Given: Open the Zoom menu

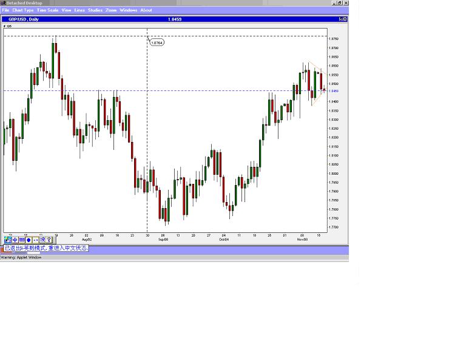Looking at the screenshot, I should coord(111,10).
